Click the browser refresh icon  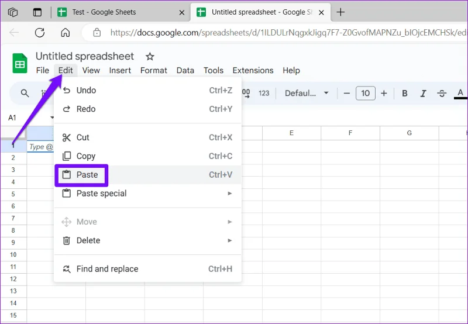pyautogui.click(x=40, y=33)
